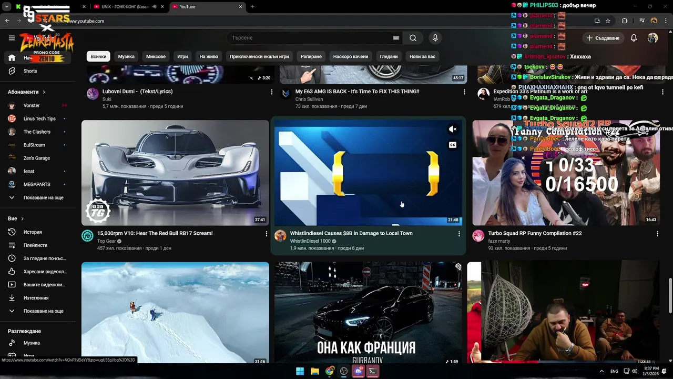Open Top Gear channel avatar
This screenshot has height=379, width=673.
[x=87, y=236]
